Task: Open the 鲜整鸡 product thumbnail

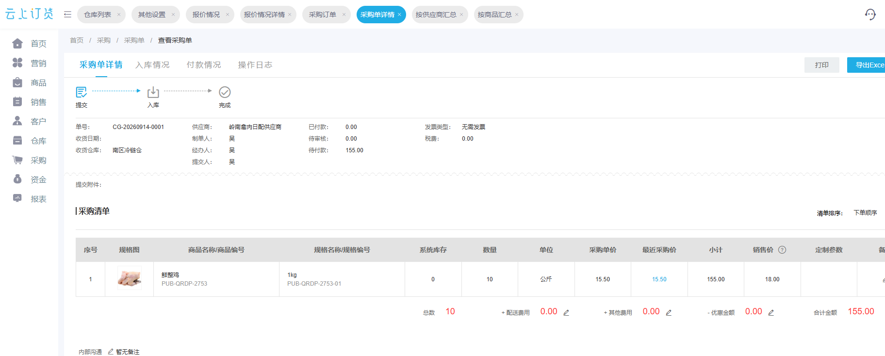Action: coord(130,278)
